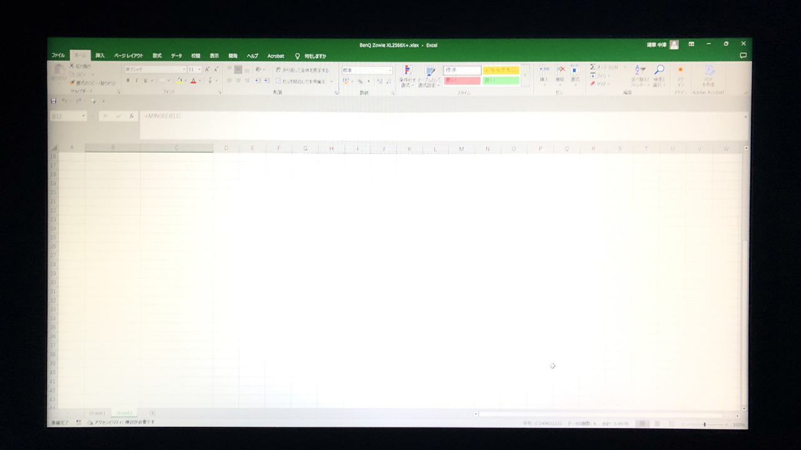Click the Paste clipboard icon
The width and height of the screenshot is (801, 450).
58,71
